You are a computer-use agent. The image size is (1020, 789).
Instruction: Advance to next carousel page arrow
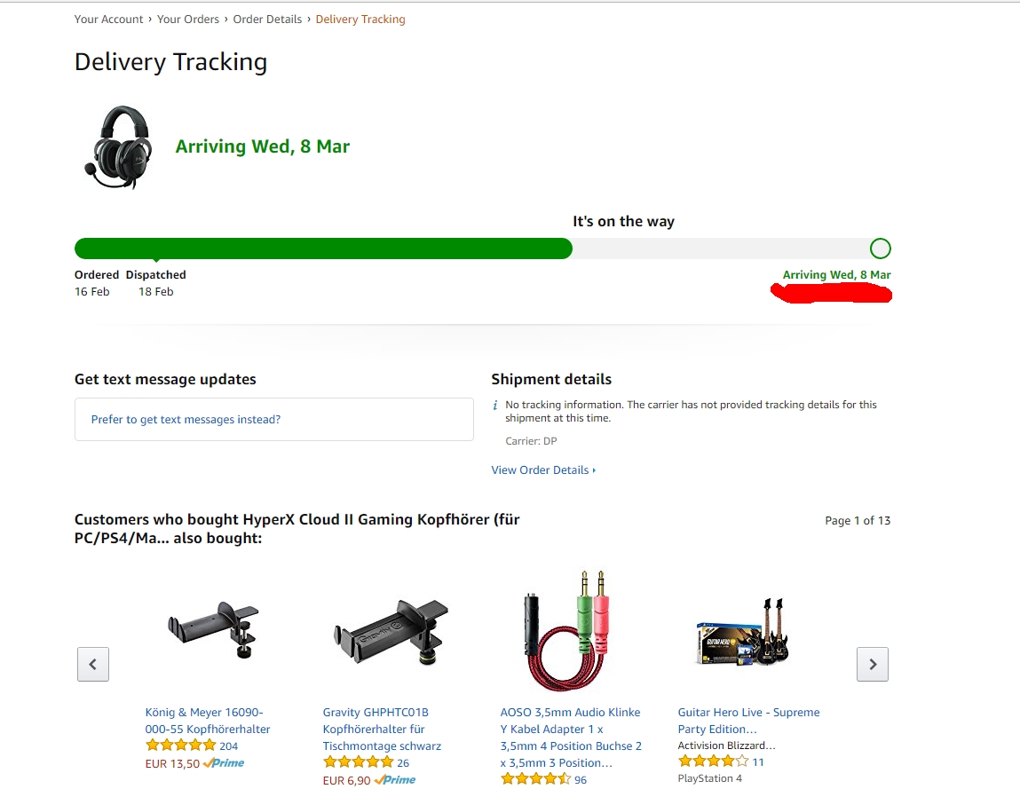[873, 664]
